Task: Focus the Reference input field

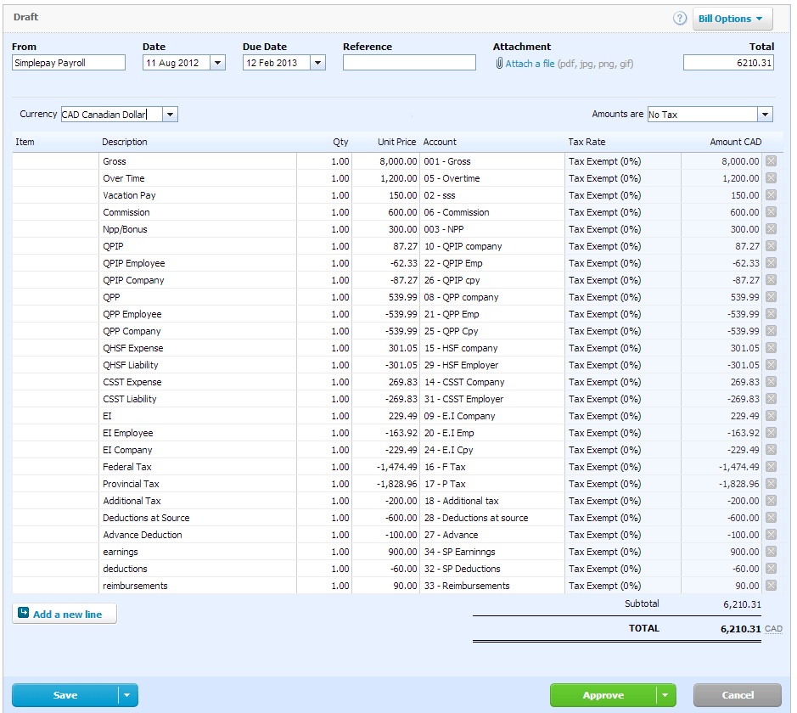Action: pos(409,63)
